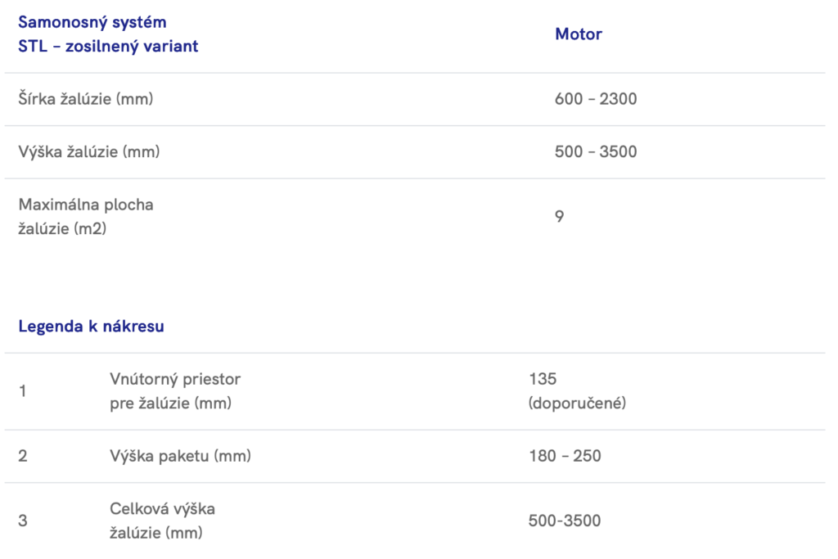
Task: Click the "STL – zosilnený variant" heading line
Action: tap(108, 46)
